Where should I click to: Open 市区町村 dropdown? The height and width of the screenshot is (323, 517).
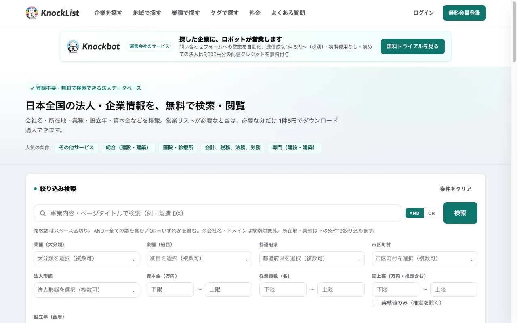pyautogui.click(x=425, y=258)
